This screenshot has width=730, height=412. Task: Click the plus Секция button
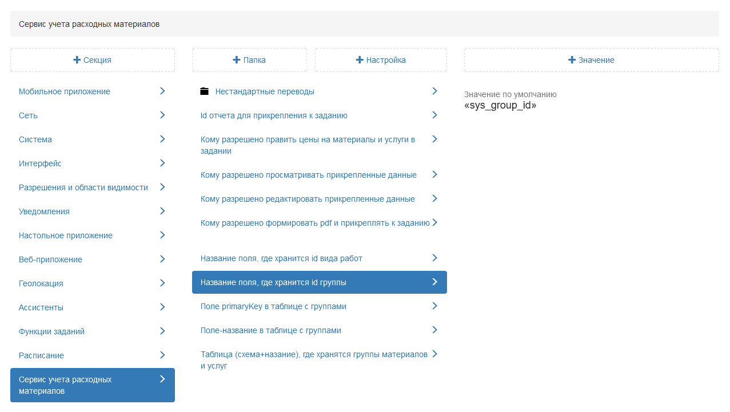click(x=93, y=60)
